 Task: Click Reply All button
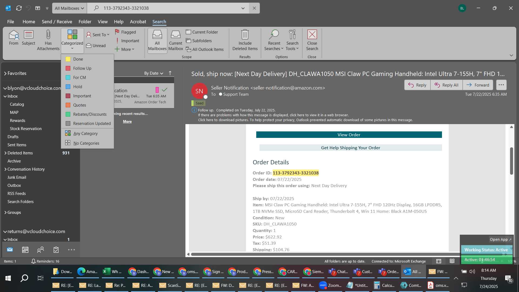tap(446, 85)
